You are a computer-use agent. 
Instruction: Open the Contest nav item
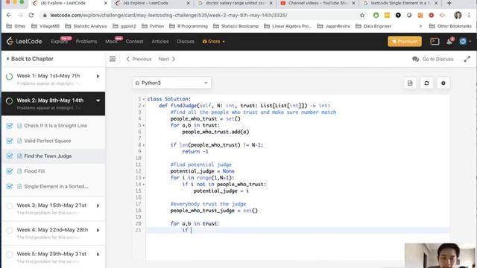(134, 42)
